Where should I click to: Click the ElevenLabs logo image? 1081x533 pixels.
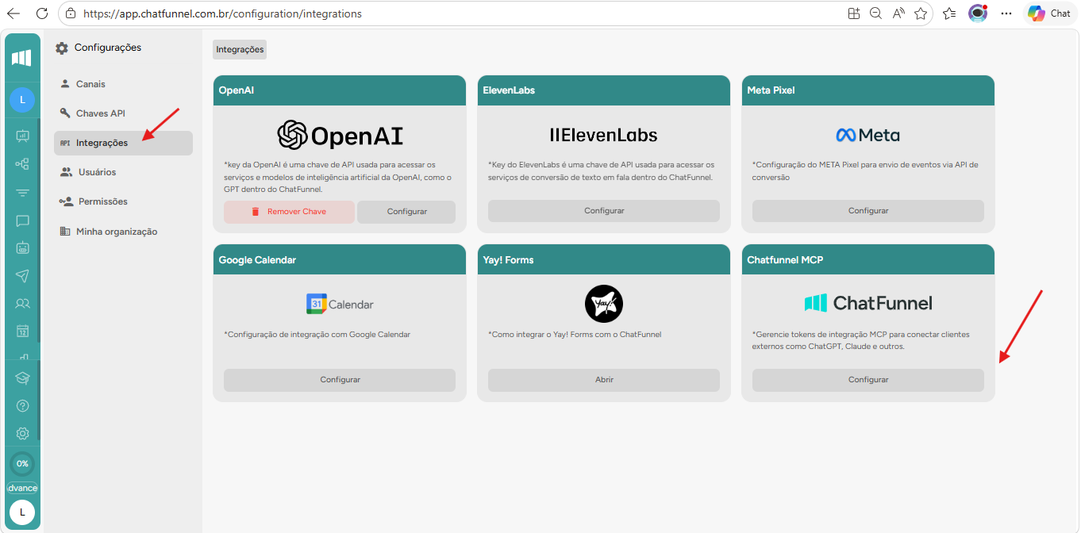604,135
